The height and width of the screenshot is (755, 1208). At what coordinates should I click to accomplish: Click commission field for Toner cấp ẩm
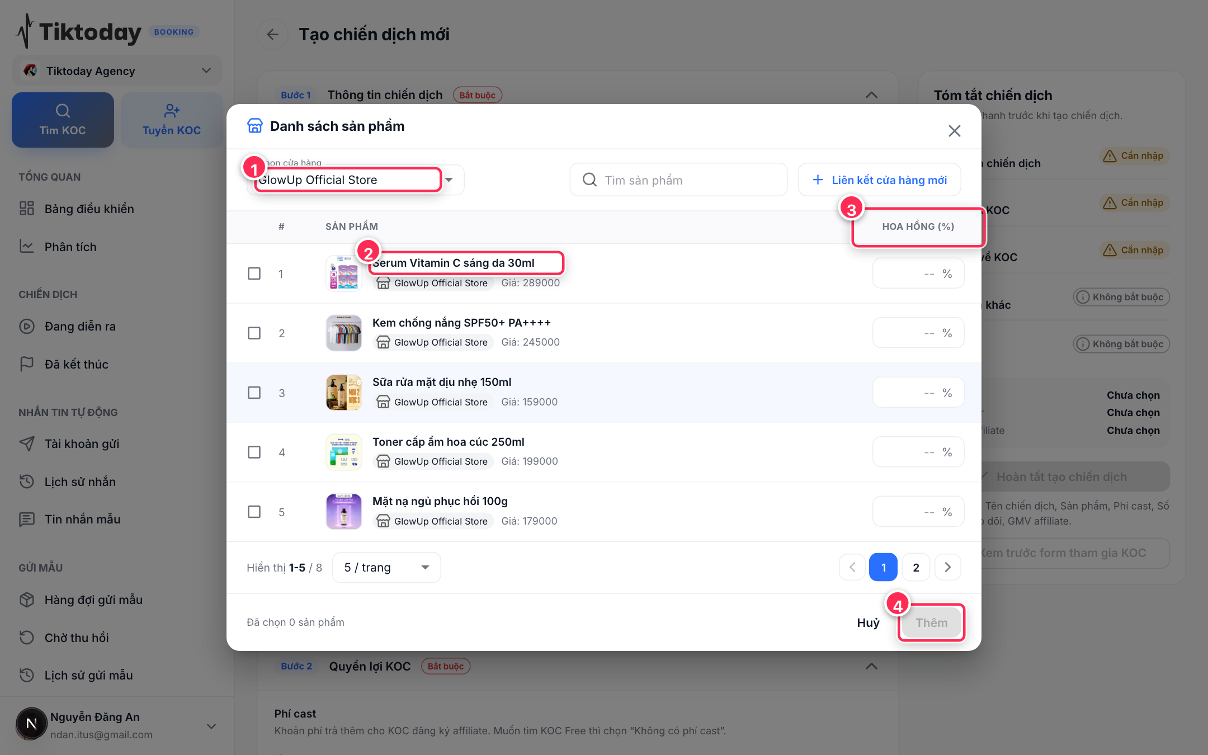click(x=918, y=452)
